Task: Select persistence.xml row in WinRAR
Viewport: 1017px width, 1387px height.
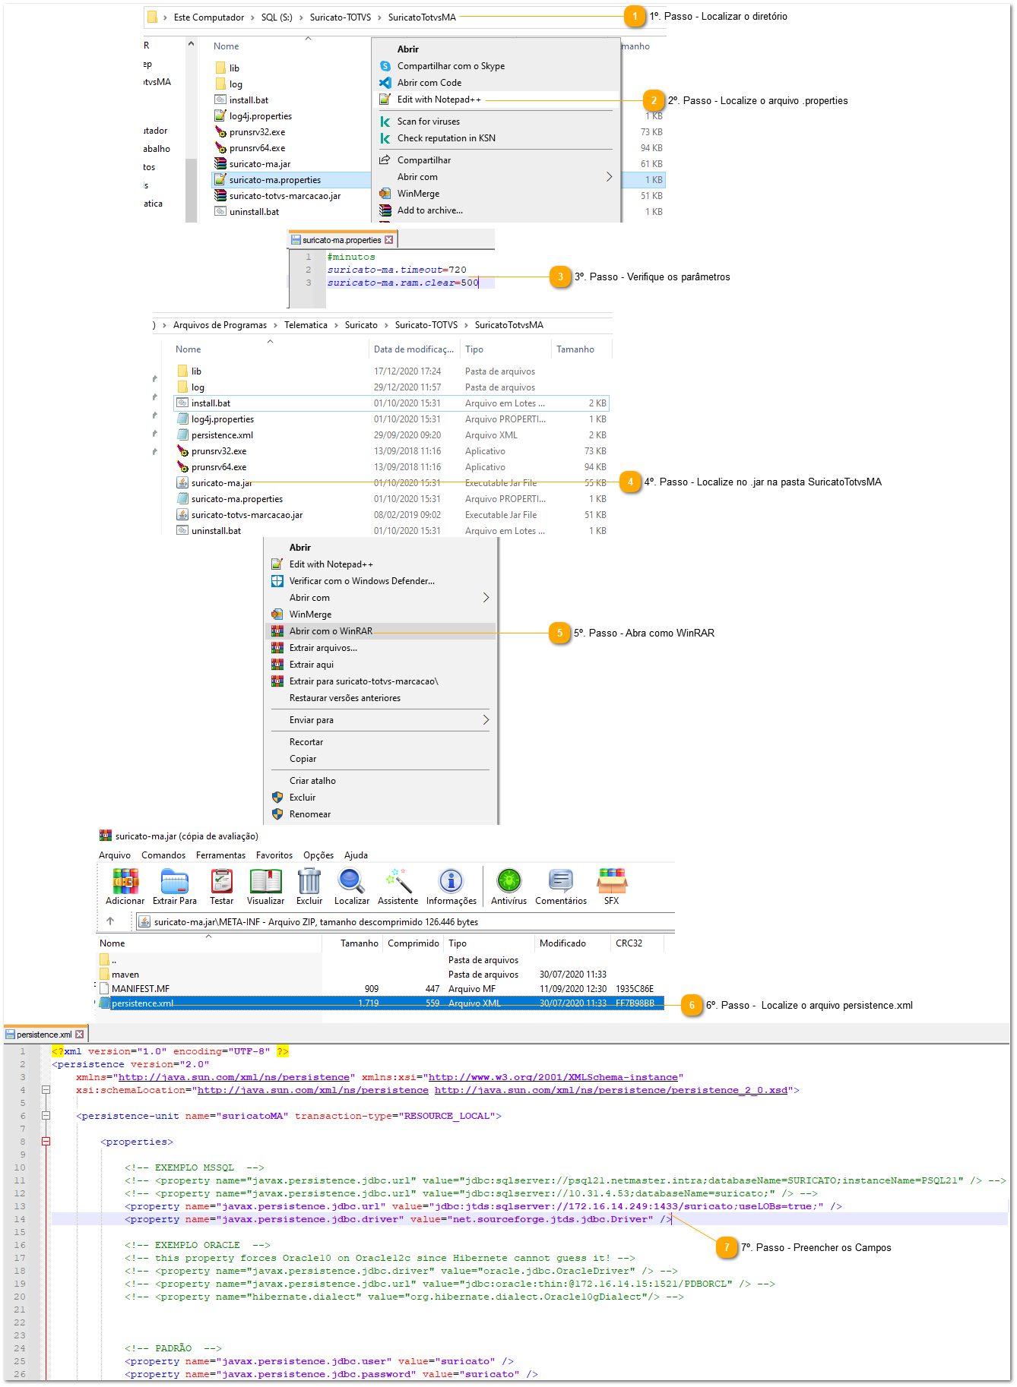Action: tap(381, 1003)
